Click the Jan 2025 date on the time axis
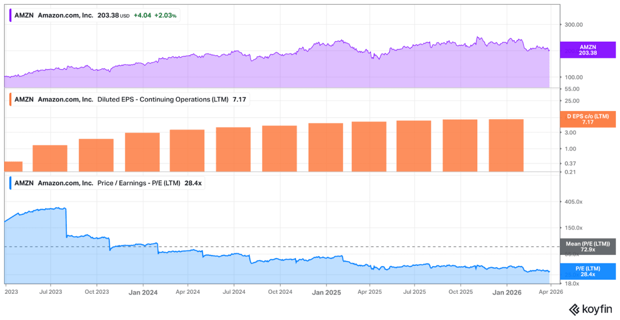 pos(326,292)
